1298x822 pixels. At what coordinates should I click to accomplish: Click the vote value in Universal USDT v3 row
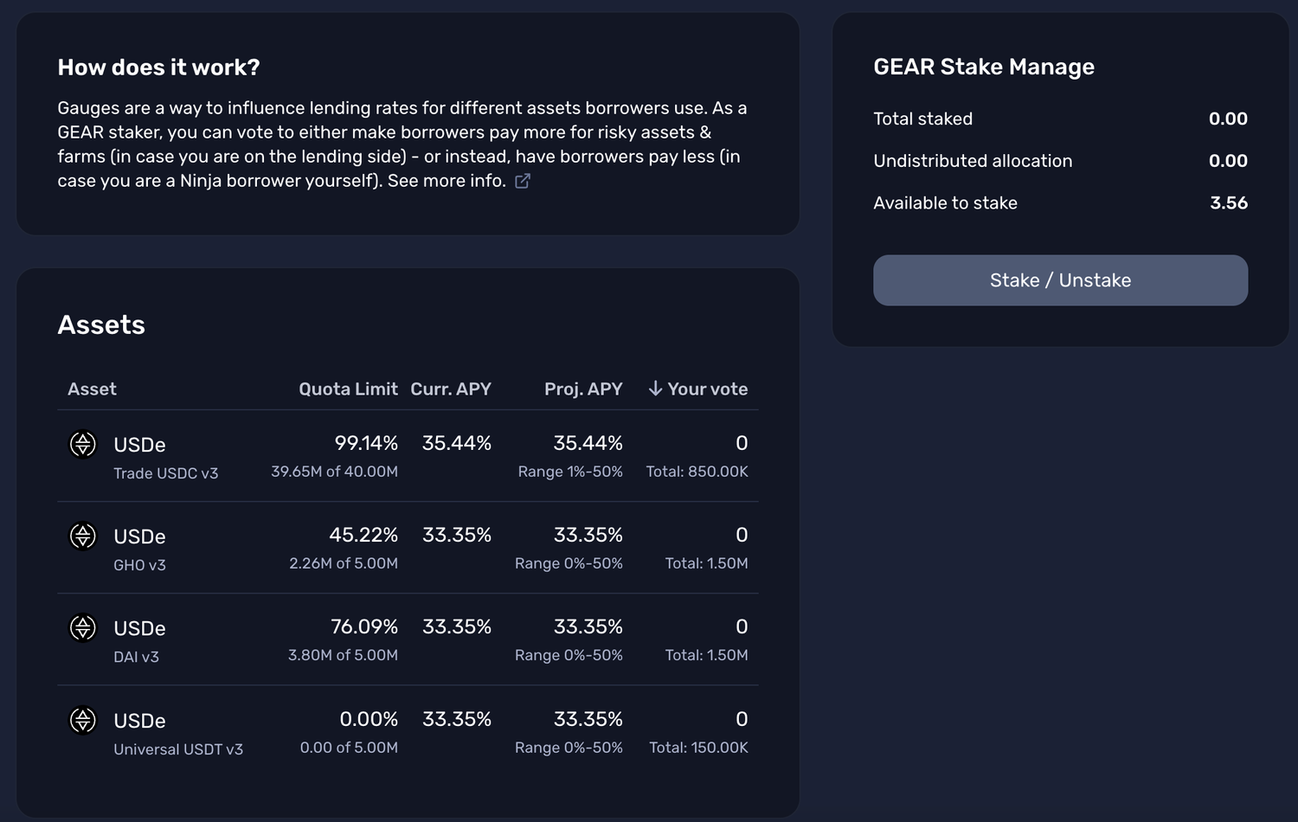pyautogui.click(x=742, y=719)
